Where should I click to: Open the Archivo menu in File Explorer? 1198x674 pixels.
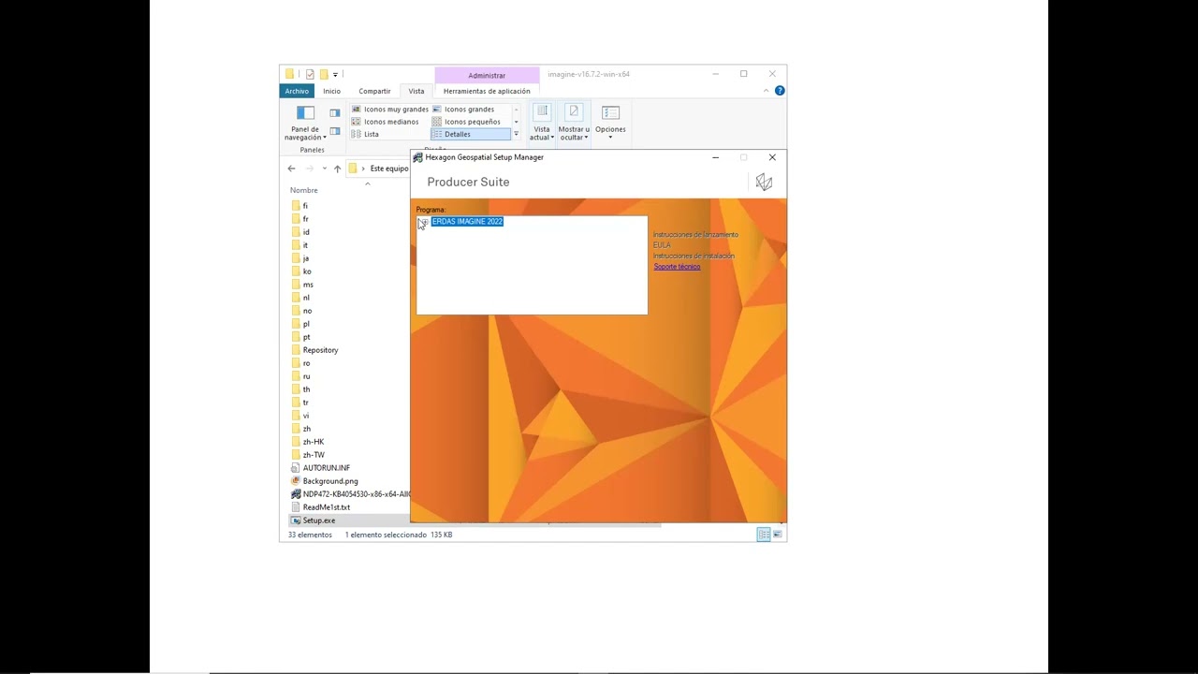(x=297, y=91)
